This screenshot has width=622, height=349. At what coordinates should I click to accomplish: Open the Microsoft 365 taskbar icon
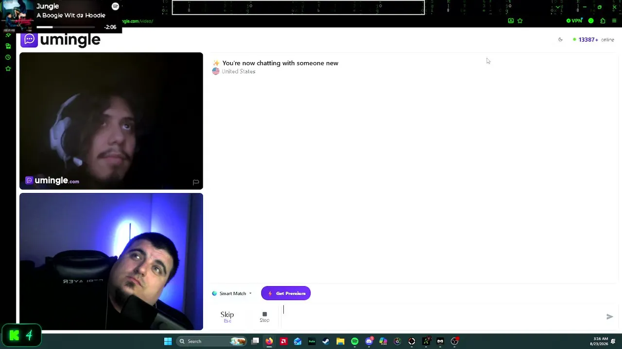pyautogui.click(x=383, y=341)
